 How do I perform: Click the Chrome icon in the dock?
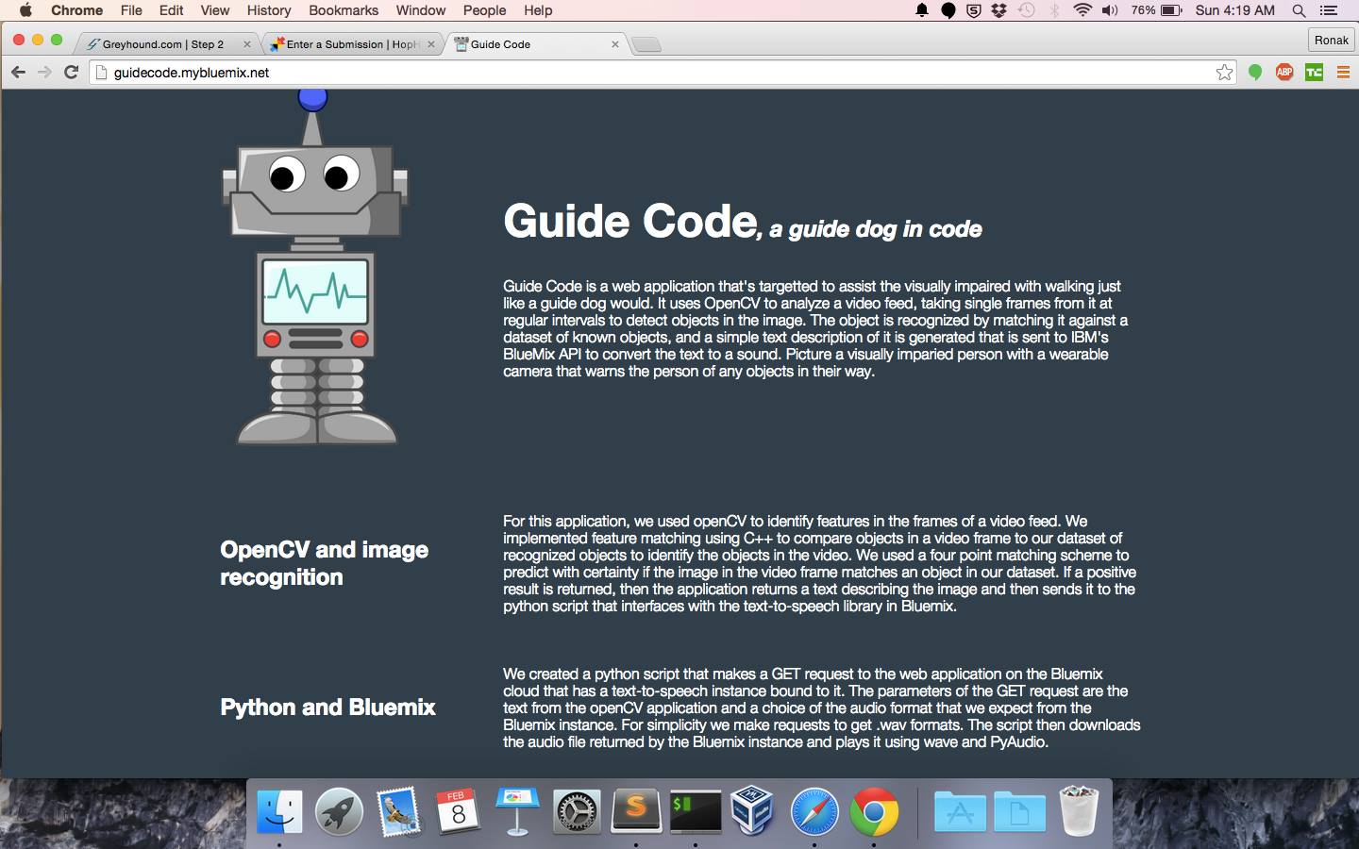[x=874, y=811]
